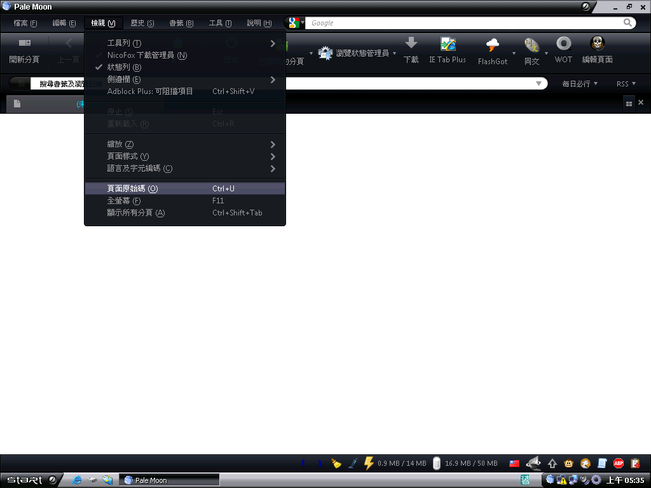The image size is (651, 488).
Task: Click the Google search engine icon
Action: pyautogui.click(x=294, y=23)
